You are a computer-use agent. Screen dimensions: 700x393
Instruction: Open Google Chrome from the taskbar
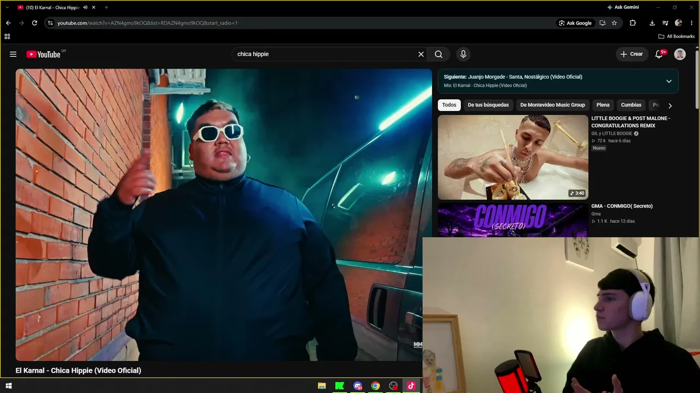(376, 386)
